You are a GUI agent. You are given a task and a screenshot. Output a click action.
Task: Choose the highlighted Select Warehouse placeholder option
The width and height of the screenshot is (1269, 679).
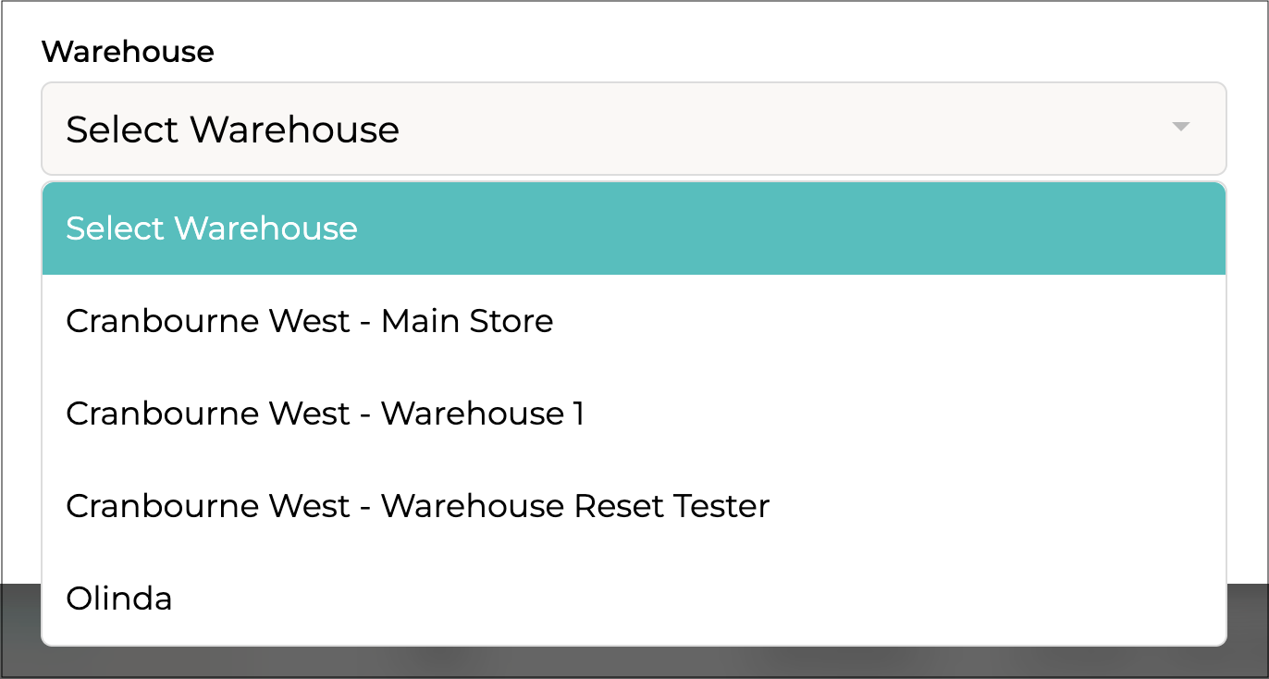pos(212,228)
